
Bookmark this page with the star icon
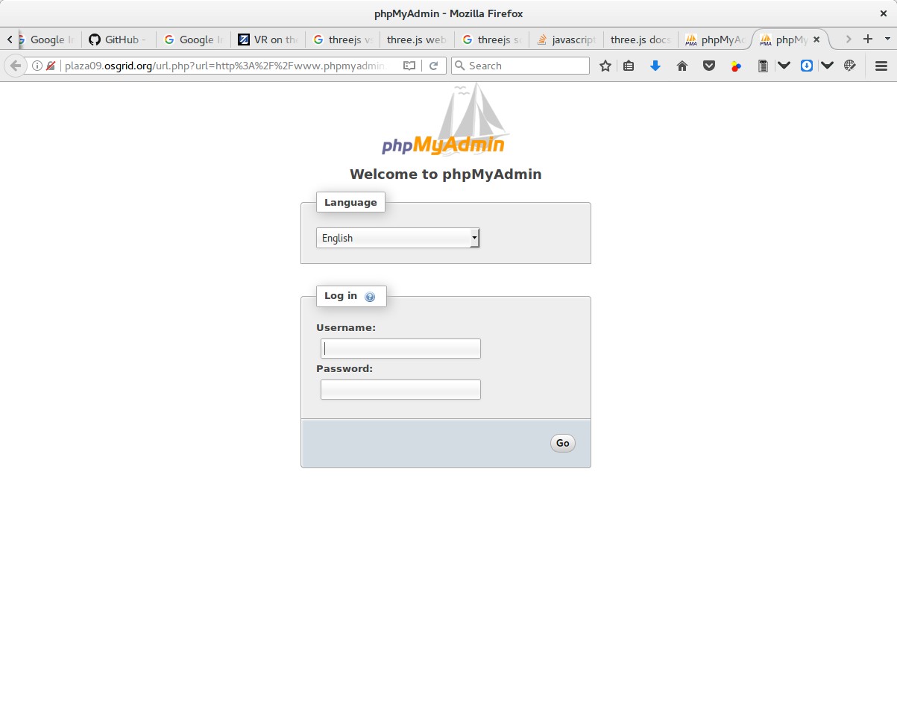605,66
